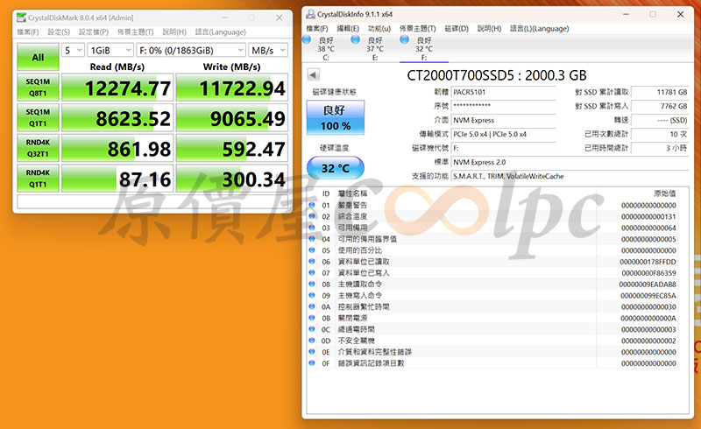
Task: Click the status icon of SMART attribute 01
Action: [312, 205]
